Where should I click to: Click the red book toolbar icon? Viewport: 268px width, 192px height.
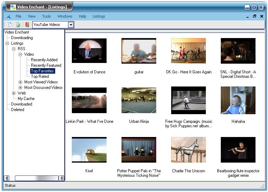click(27, 25)
